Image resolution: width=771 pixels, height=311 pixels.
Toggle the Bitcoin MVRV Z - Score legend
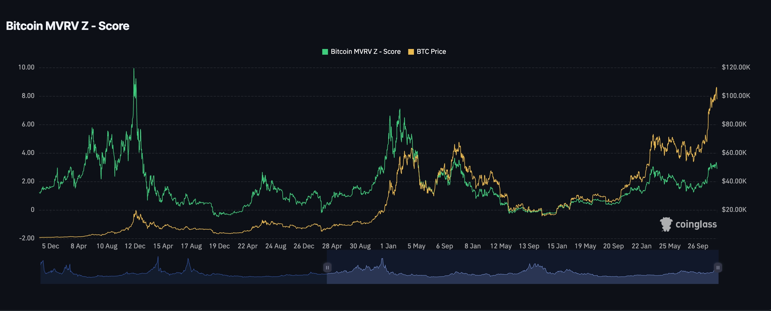point(361,52)
